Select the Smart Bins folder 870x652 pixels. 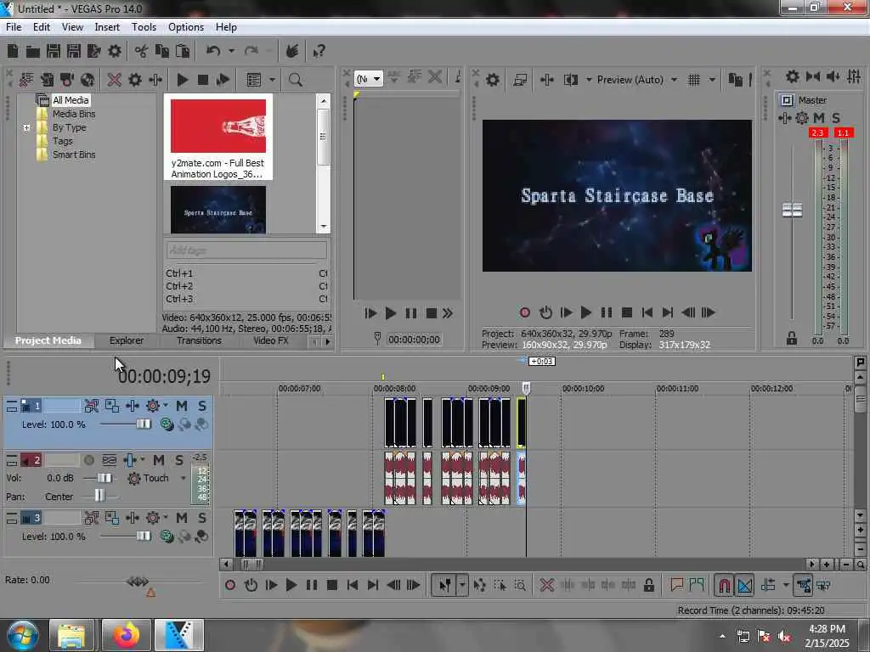click(74, 155)
